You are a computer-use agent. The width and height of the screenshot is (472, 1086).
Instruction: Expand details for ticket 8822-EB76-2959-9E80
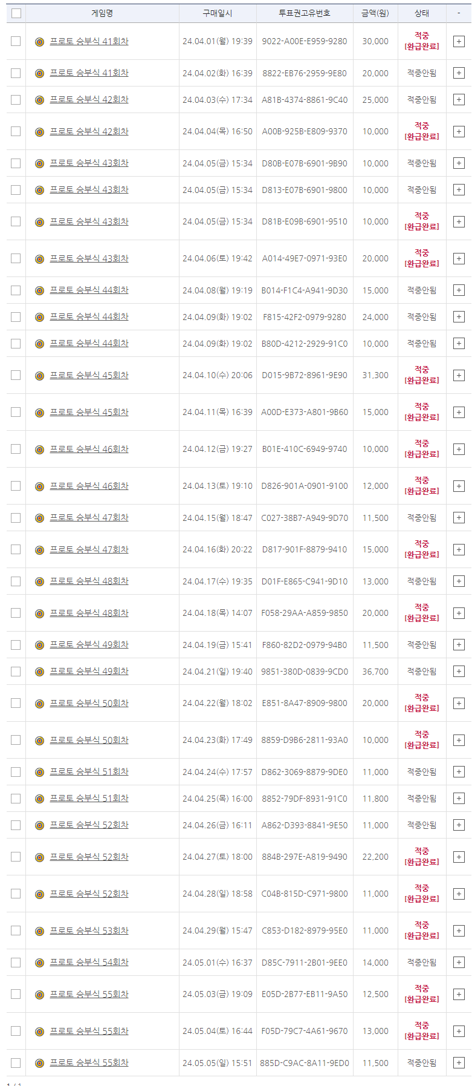point(459,73)
